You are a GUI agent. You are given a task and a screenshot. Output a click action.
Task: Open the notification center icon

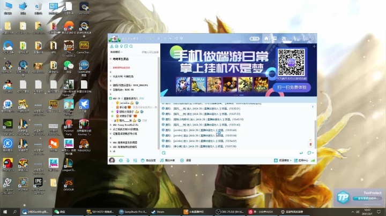tap(378, 212)
